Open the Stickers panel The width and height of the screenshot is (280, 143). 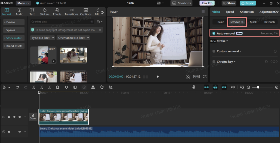45,12
